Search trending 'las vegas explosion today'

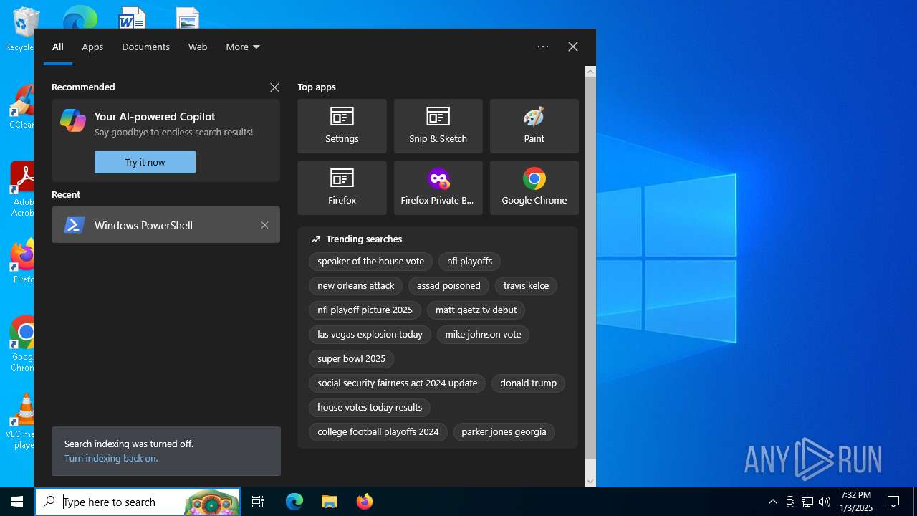tap(370, 335)
